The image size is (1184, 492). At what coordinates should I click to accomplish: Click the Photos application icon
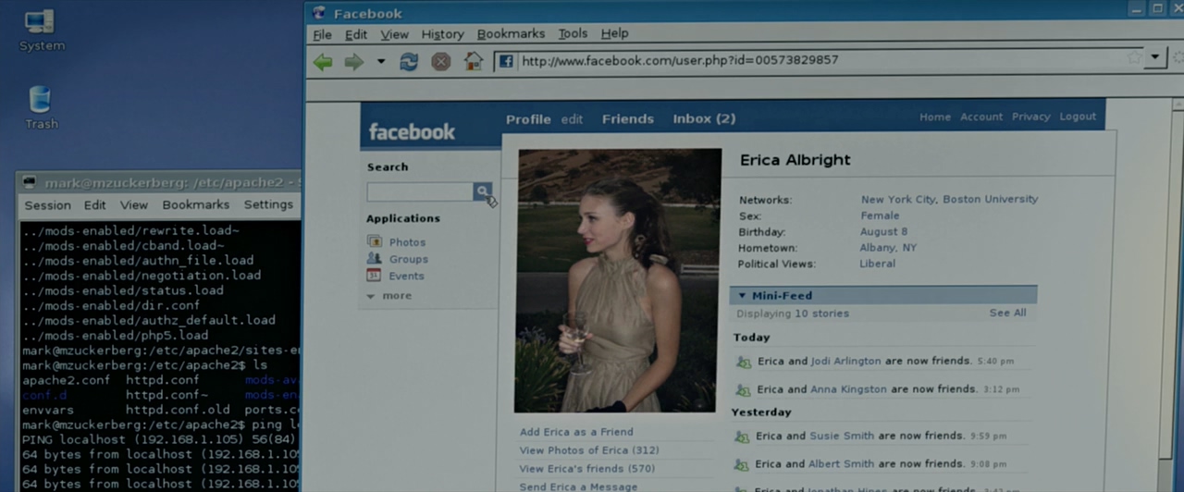(375, 241)
